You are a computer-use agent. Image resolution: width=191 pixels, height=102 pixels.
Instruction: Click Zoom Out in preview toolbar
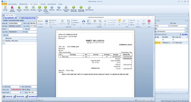[x=132, y=20]
